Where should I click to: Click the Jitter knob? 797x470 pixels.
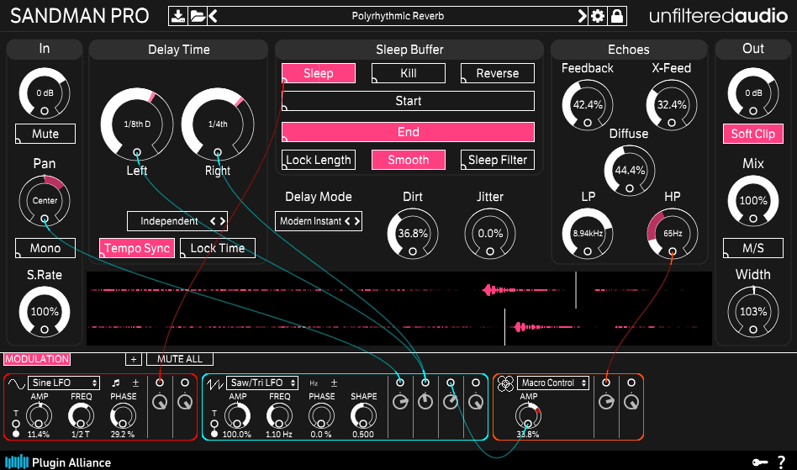pos(490,234)
